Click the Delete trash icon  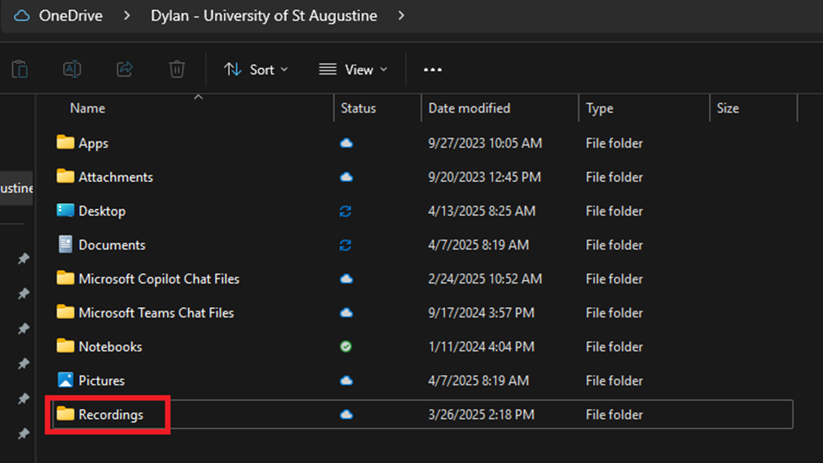177,69
